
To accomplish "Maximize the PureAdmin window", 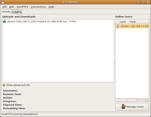I will click(x=143, y=2).
